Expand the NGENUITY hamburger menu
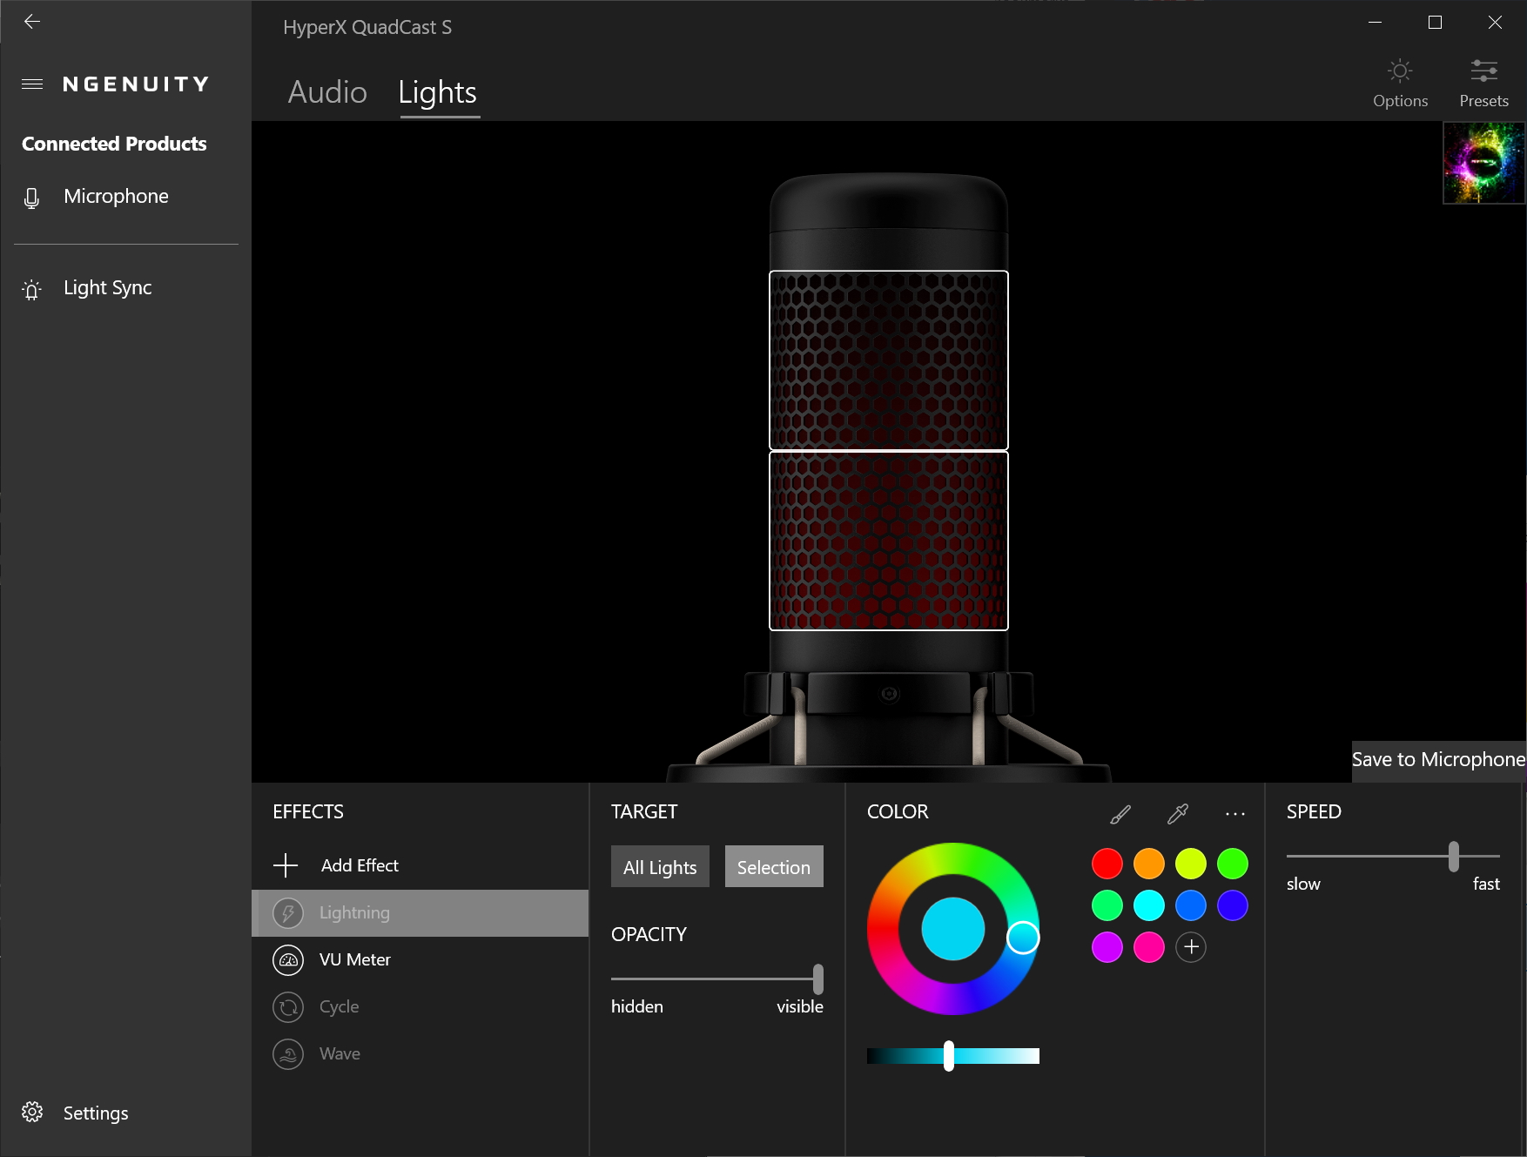This screenshot has height=1157, width=1527. coord(32,84)
